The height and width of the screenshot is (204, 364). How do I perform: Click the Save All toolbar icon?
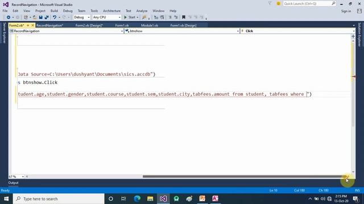pos(47,18)
